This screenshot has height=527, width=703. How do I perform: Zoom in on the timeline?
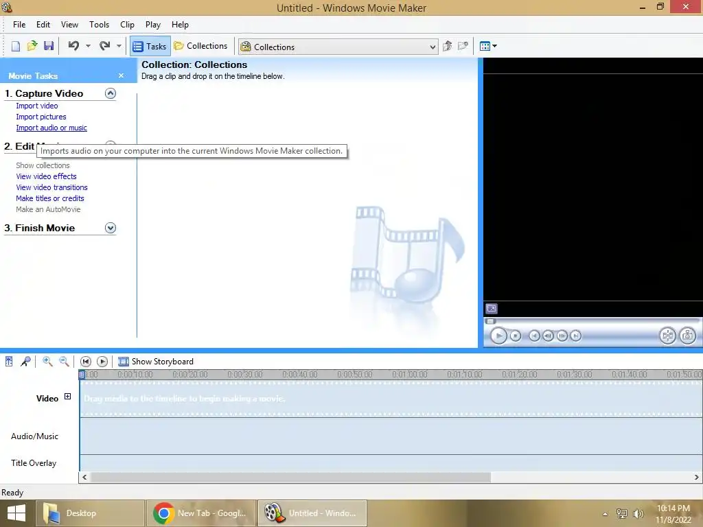47,361
